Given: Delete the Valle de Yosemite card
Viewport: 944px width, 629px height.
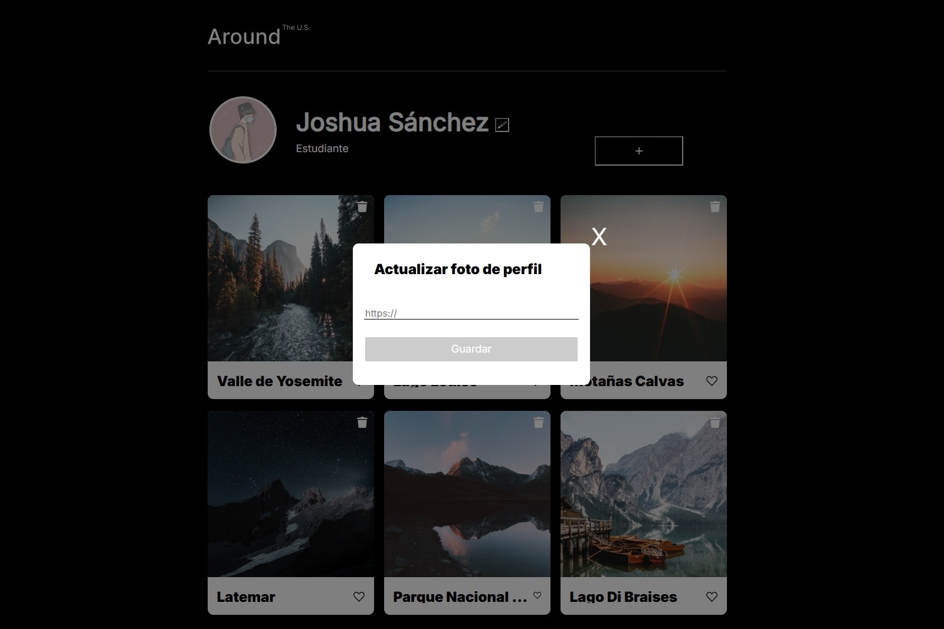Looking at the screenshot, I should pyautogui.click(x=362, y=207).
